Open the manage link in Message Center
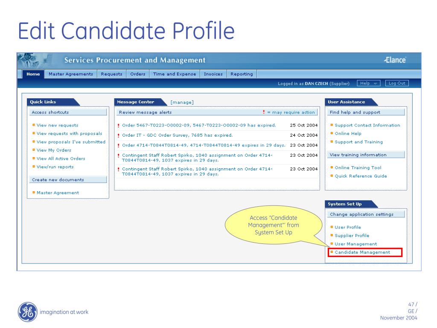437x328 pixels. click(183, 102)
